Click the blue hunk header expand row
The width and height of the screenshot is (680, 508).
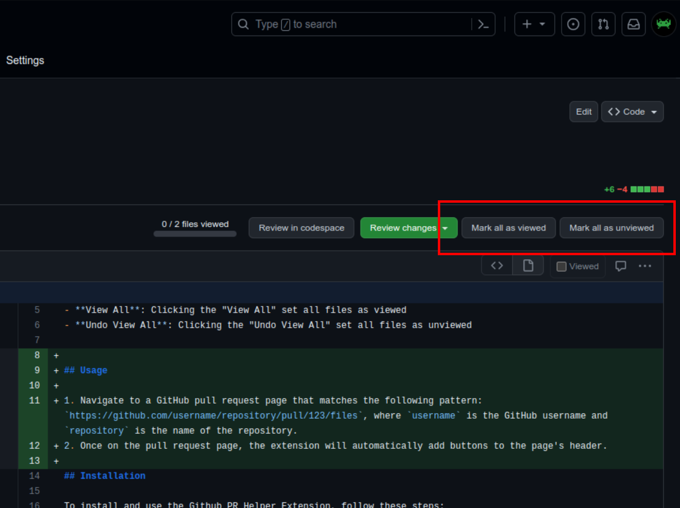tap(332, 293)
